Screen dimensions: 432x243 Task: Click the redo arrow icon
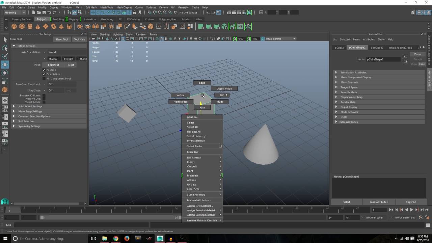55,12
